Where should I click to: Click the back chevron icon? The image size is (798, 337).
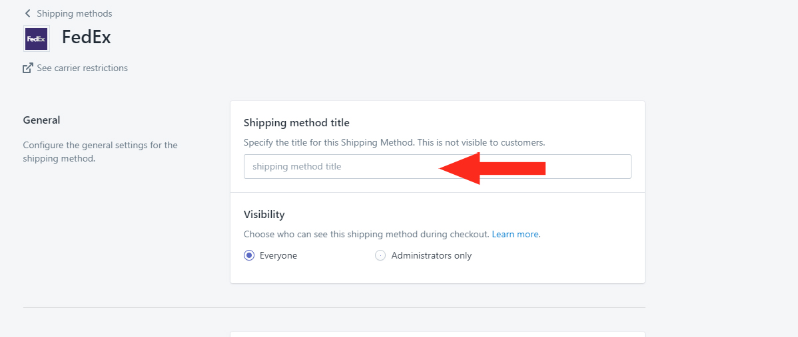coord(28,14)
